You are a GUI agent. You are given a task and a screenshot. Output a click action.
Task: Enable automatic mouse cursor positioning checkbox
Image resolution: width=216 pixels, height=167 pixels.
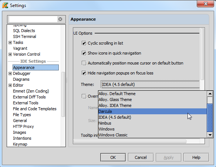[84, 63]
